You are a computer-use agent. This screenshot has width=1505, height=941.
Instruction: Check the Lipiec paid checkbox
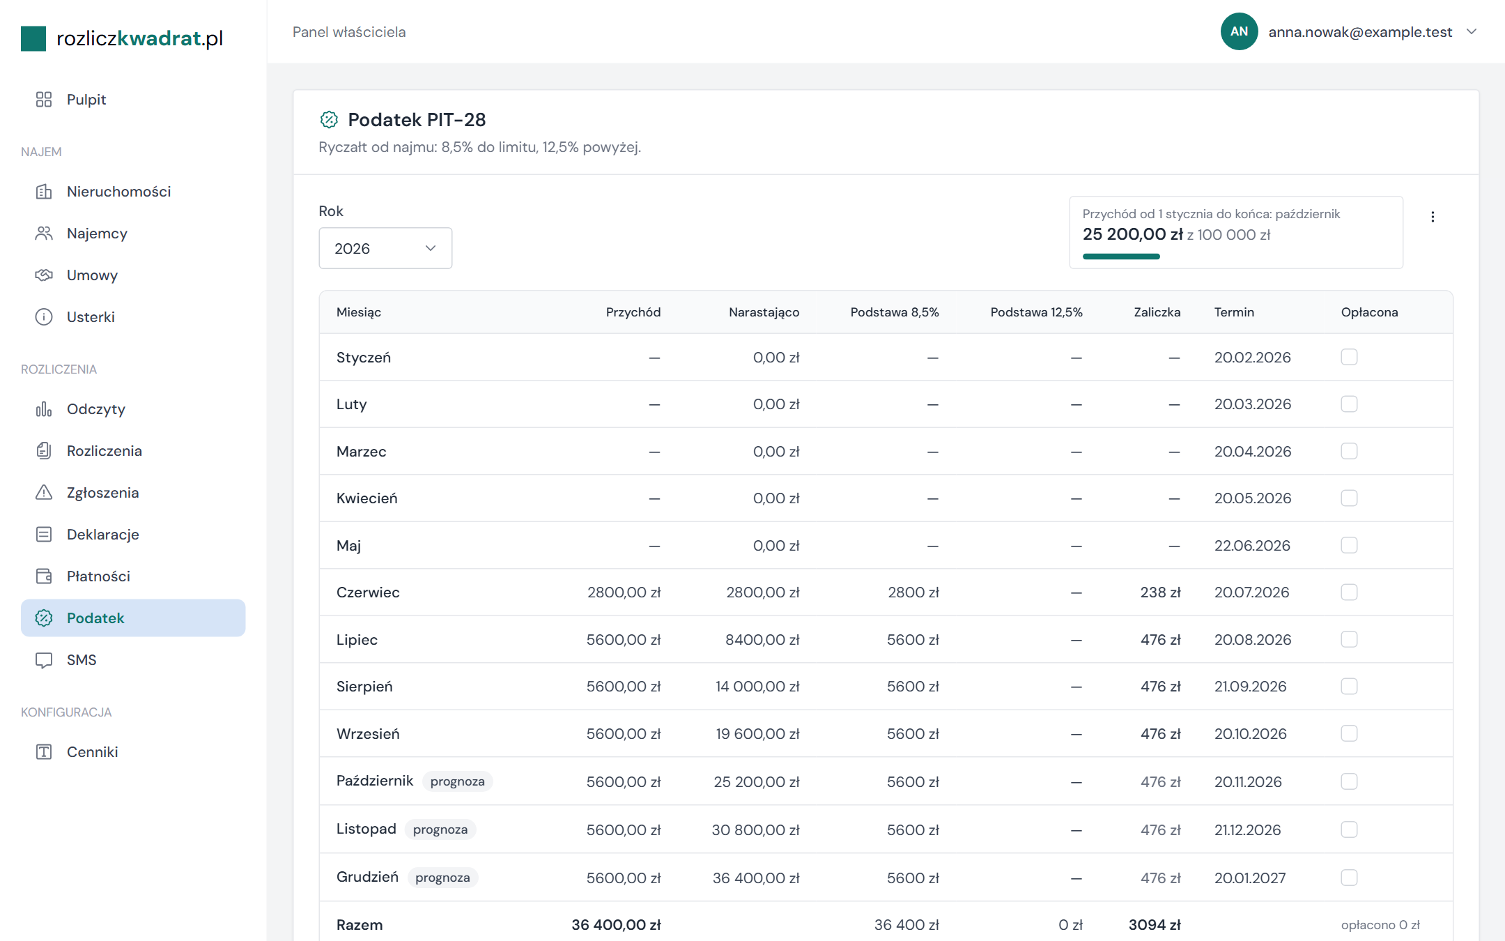point(1349,639)
